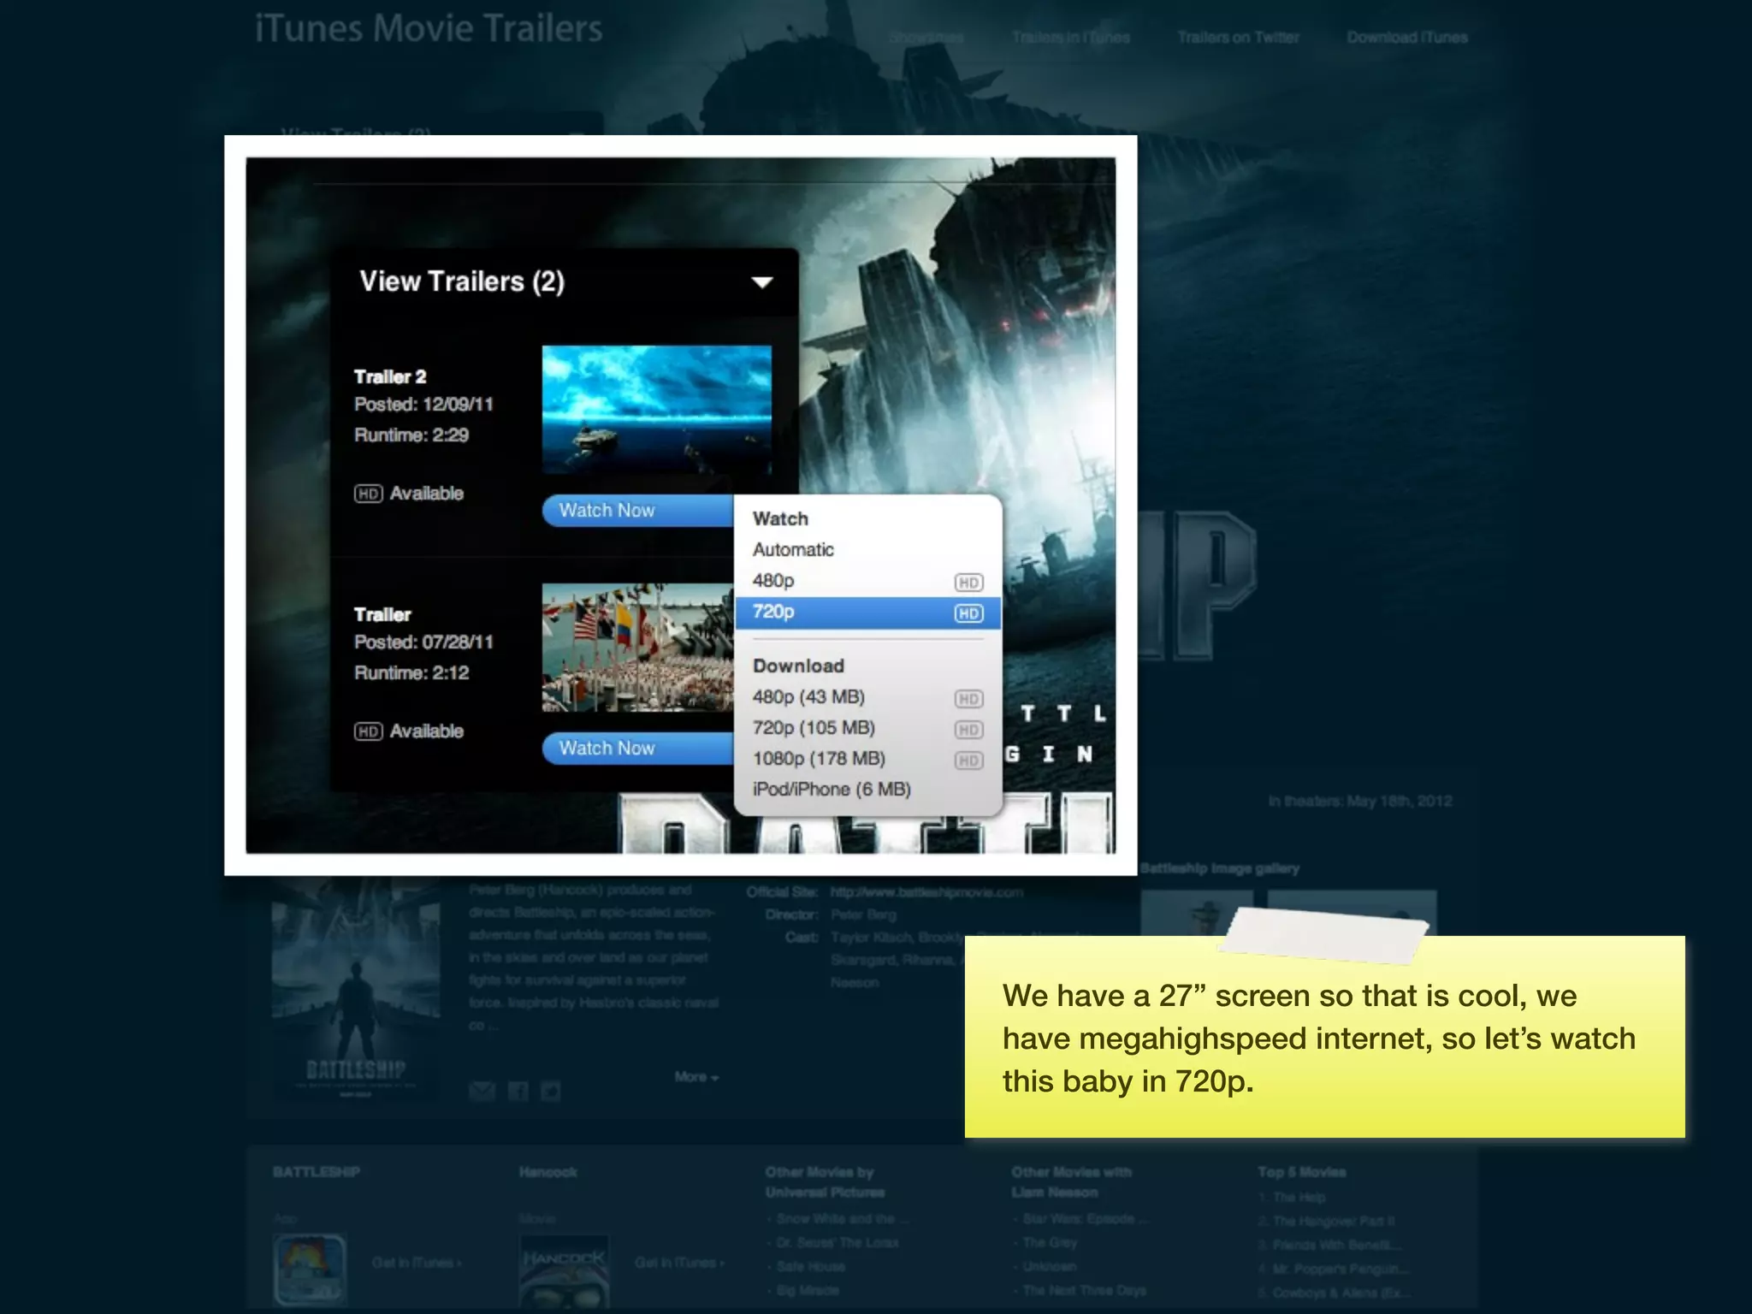The width and height of the screenshot is (1752, 1314).
Task: Click the 'Trailer 2' title text
Action: (x=390, y=377)
